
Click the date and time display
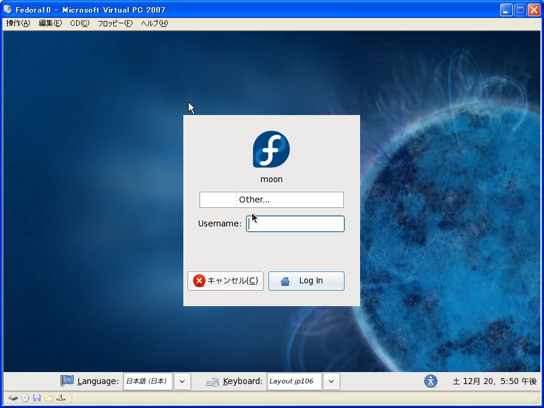tap(495, 381)
